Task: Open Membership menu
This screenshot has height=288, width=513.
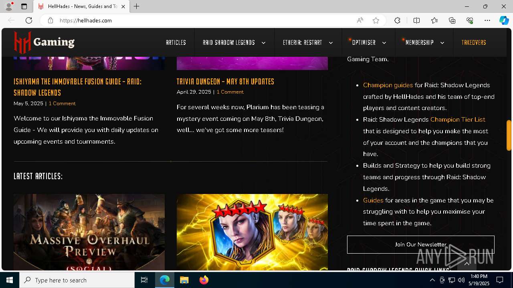Action: [420, 42]
